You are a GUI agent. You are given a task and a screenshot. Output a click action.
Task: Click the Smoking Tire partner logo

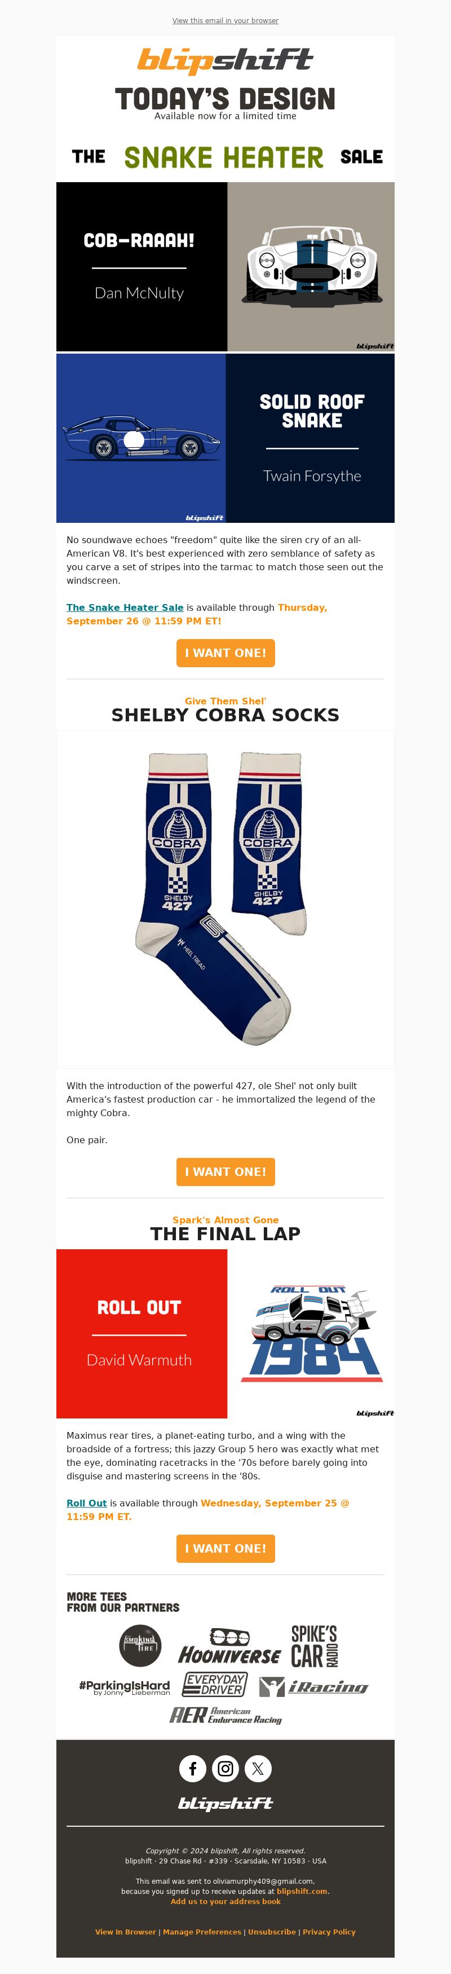[x=140, y=1645]
